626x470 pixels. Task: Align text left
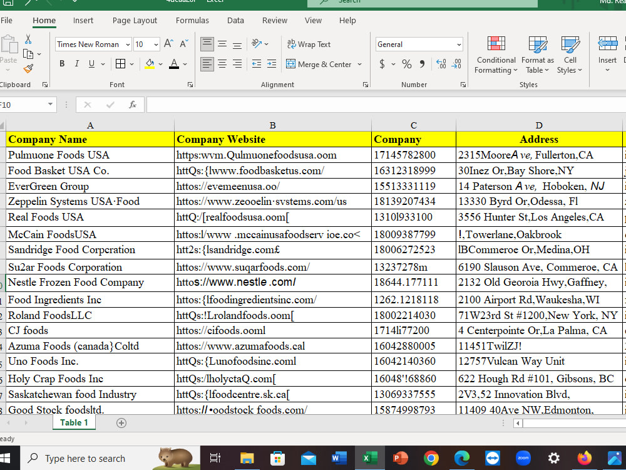pos(207,64)
